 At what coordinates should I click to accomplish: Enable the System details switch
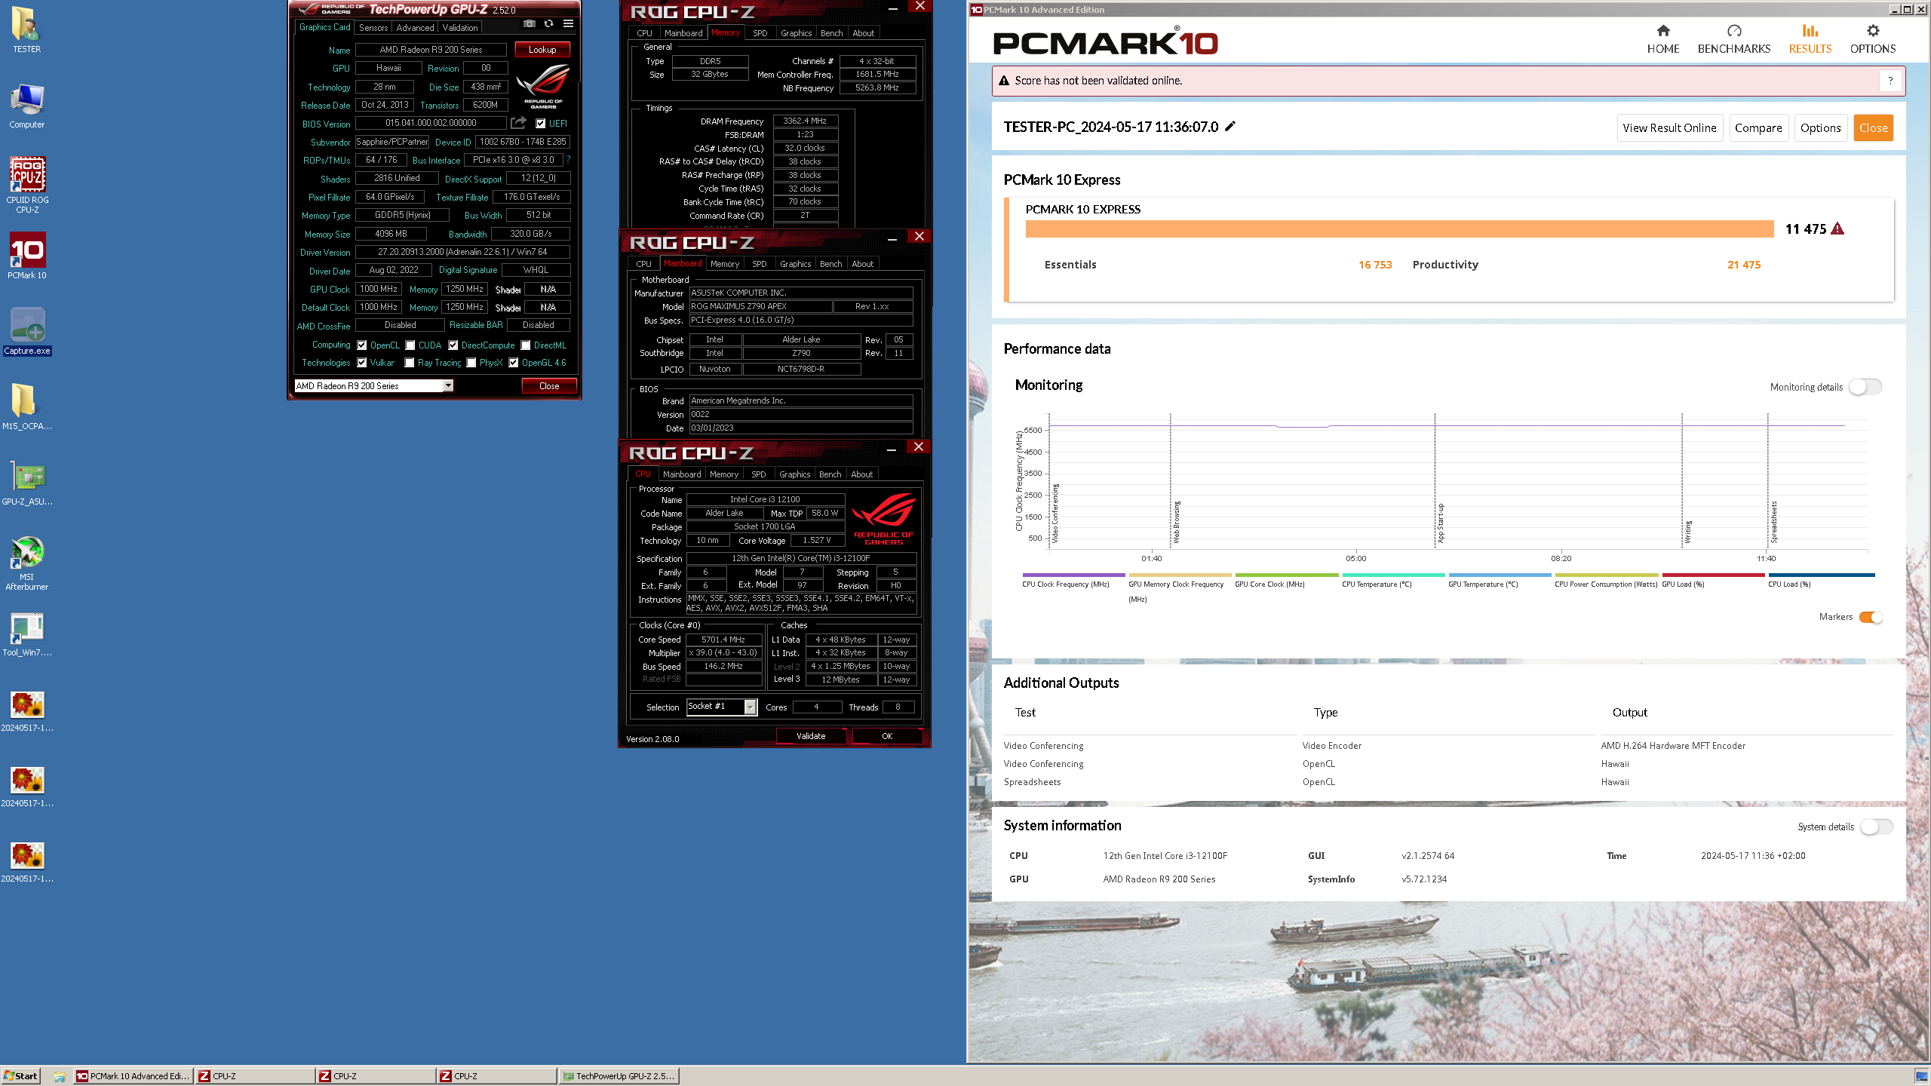(1877, 827)
